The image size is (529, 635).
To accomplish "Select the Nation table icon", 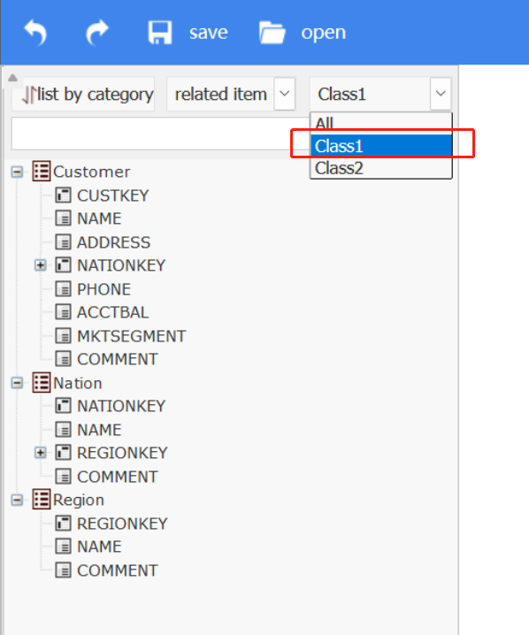I will [x=42, y=383].
